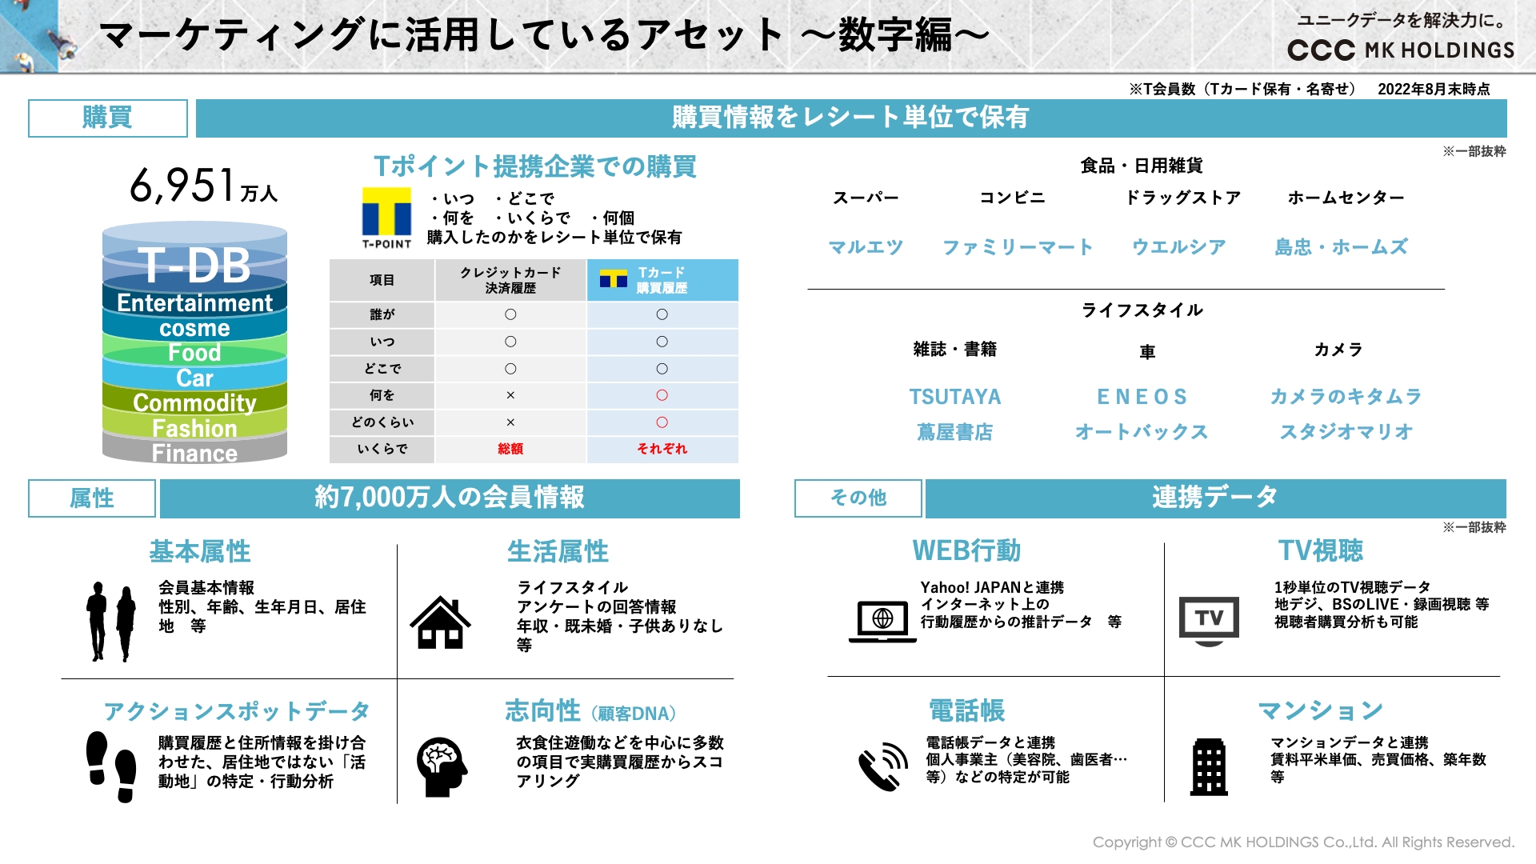Screen dimensions: 1536x864
Task: Click the CCC MK HOLDINGS logo
Action: tap(1401, 50)
